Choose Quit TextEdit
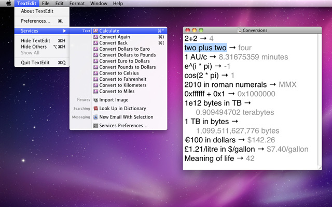The width and height of the screenshot is (332, 207). coord(35,63)
